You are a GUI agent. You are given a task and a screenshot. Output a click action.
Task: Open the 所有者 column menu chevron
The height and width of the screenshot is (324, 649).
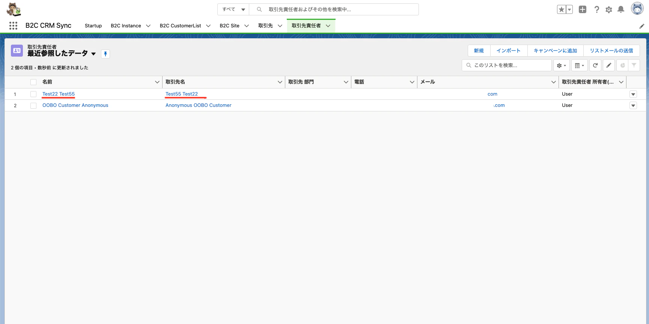click(621, 82)
